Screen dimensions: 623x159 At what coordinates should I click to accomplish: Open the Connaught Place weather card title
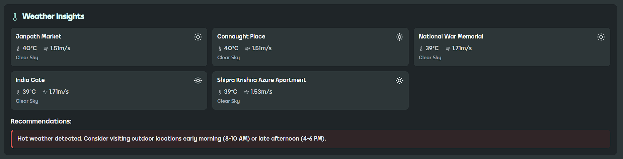click(x=241, y=36)
